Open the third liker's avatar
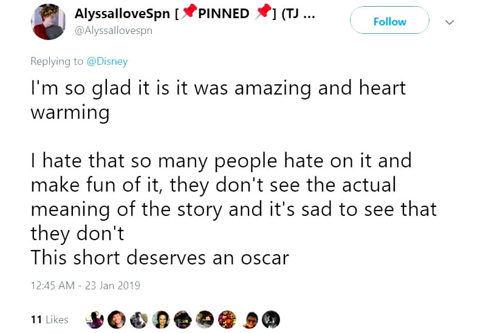 (x=140, y=319)
